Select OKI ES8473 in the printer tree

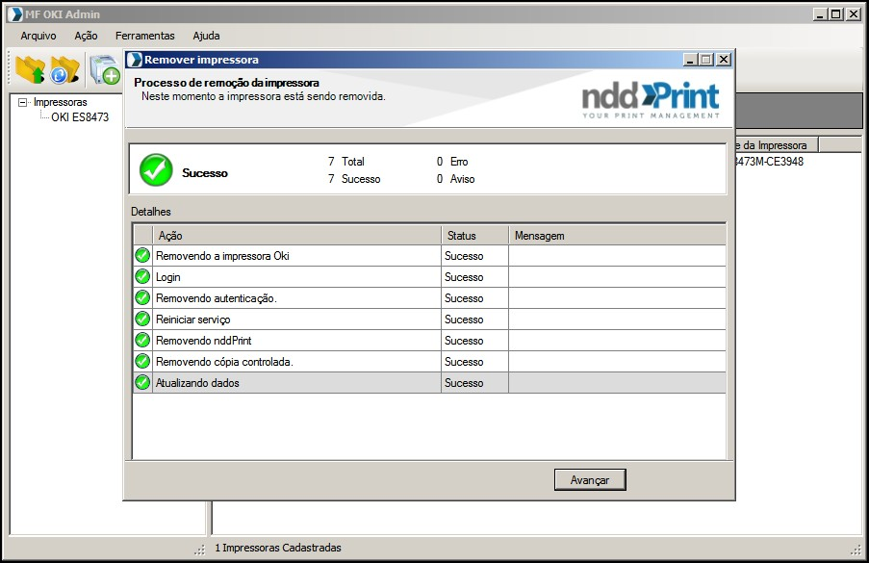80,117
